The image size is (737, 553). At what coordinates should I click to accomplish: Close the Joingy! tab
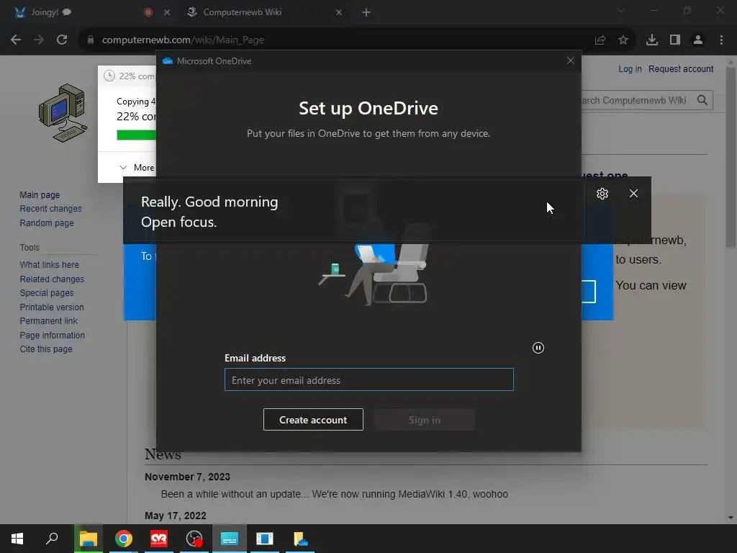click(167, 13)
